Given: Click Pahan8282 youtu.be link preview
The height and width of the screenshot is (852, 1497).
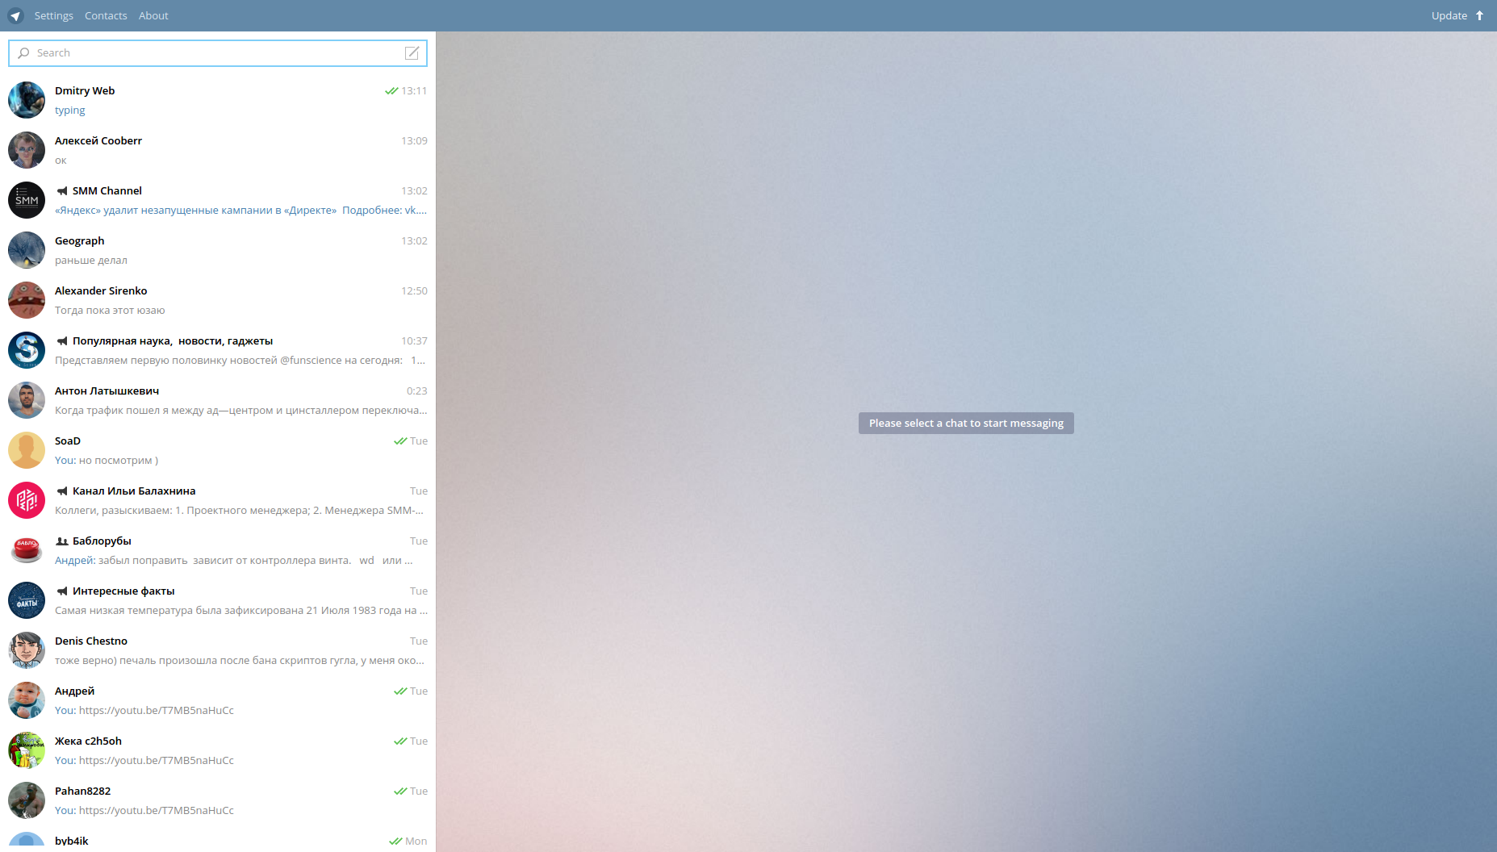Looking at the screenshot, I should click(x=157, y=811).
